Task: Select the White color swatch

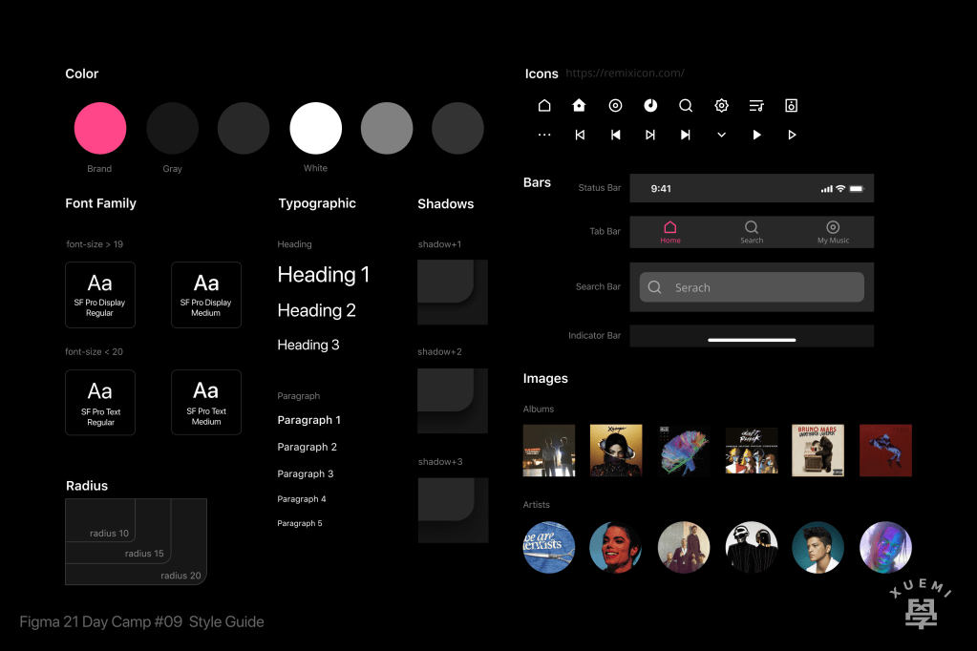Action: (315, 128)
